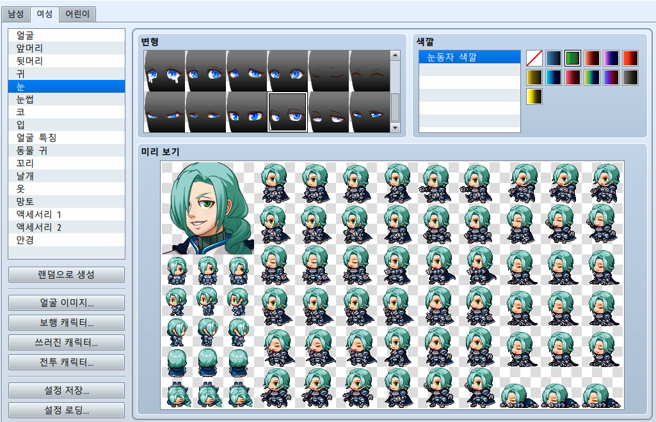Click the variation list scroll up arrow
The height and width of the screenshot is (422, 656).
[395, 56]
